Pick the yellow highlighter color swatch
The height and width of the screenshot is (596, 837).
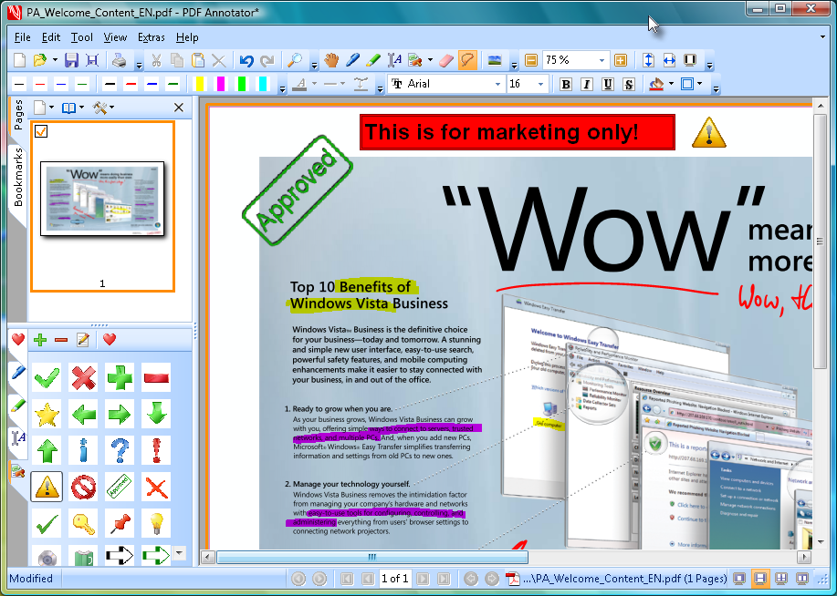click(x=200, y=84)
